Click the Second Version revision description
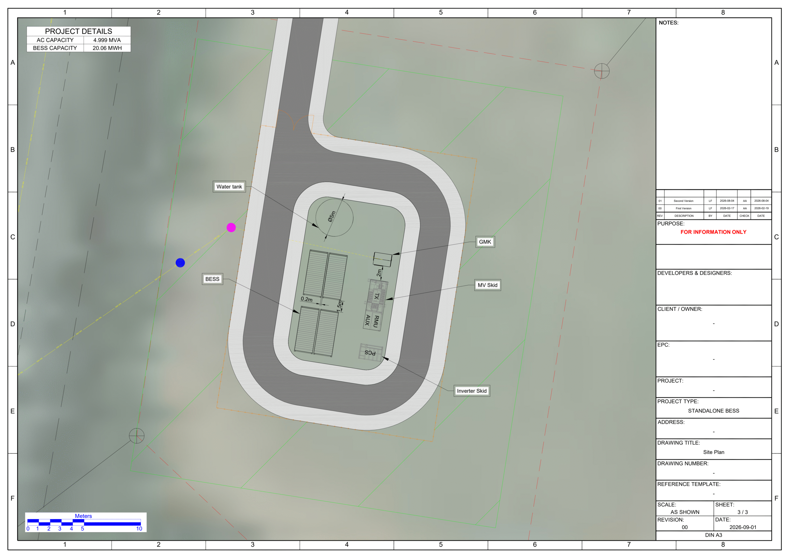This screenshot has width=789, height=558. (683, 201)
